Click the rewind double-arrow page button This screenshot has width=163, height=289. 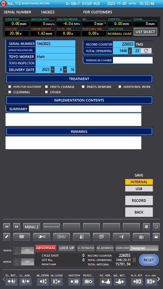[x=7, y=227]
